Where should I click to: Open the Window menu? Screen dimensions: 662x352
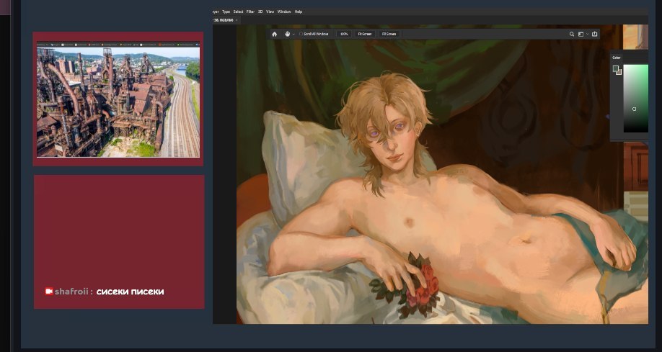tap(284, 12)
